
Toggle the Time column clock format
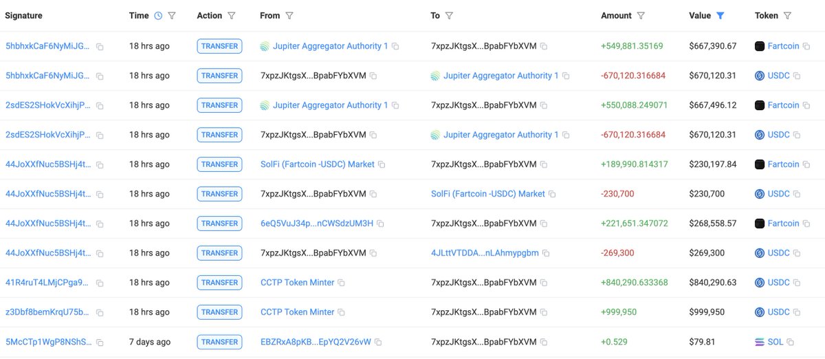(x=158, y=16)
